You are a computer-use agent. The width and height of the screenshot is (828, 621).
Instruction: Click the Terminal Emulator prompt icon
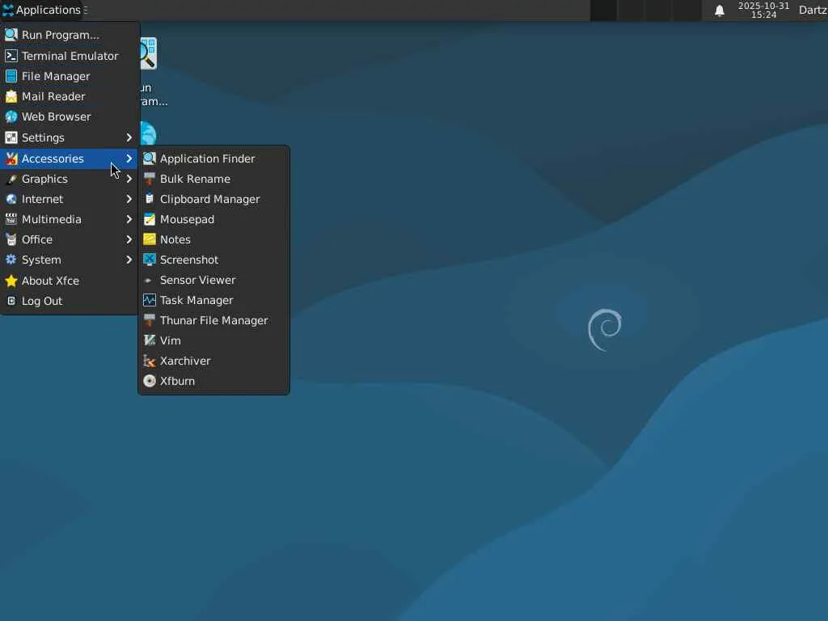11,56
